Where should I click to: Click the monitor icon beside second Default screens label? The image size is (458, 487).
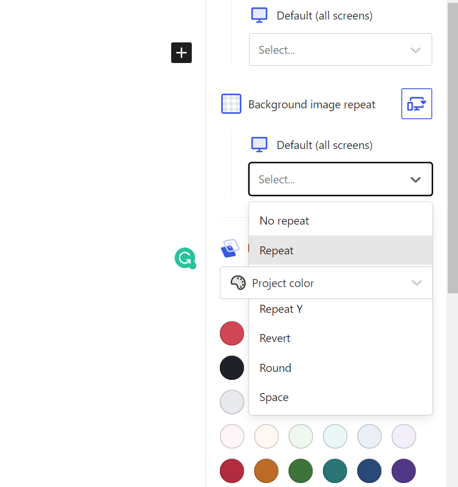pyautogui.click(x=259, y=144)
